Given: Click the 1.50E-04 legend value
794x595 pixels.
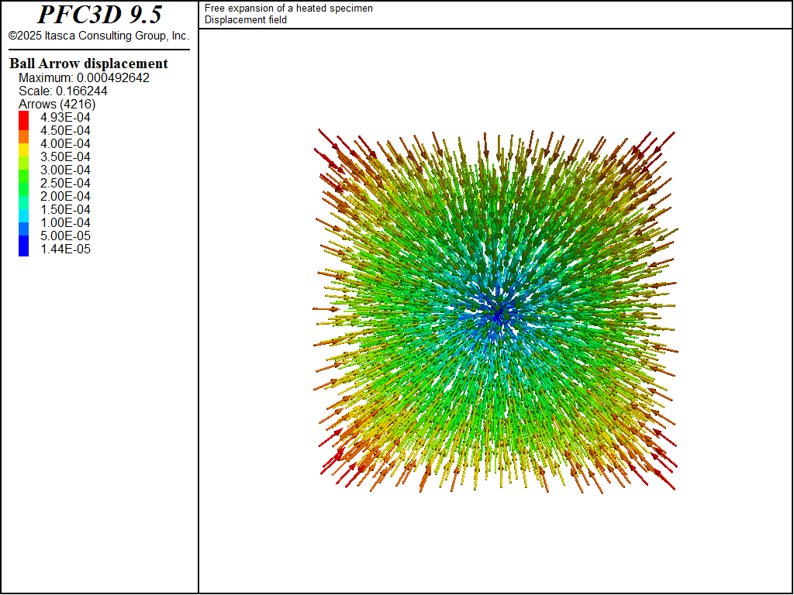Looking at the screenshot, I should [x=65, y=209].
